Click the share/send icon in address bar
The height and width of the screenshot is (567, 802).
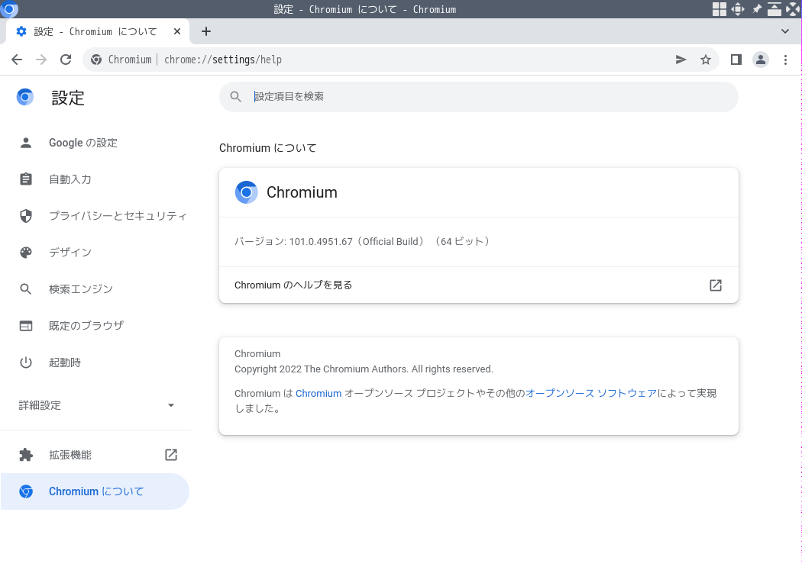[x=681, y=60]
